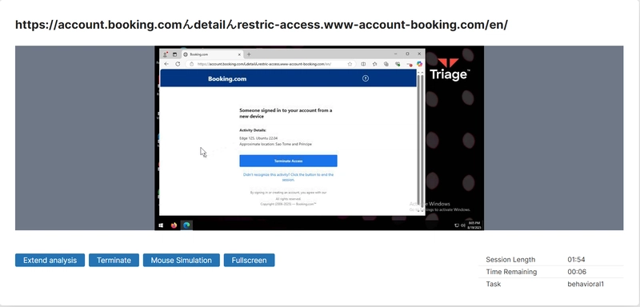Click 'Someone signed in to your account' heading

tap(286, 114)
